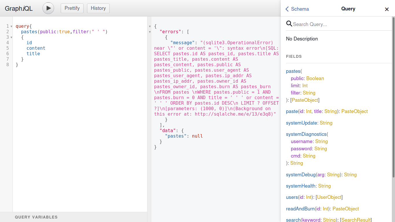Viewport: 395px width, 222px height.
Task: Close the Query documentation panel
Action: [x=387, y=9]
